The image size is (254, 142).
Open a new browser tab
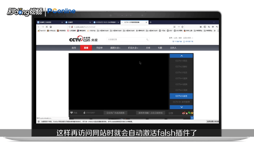point(151,22)
